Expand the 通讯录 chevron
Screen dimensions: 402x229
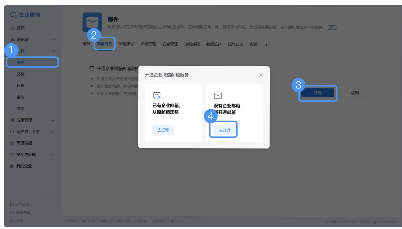click(53, 39)
